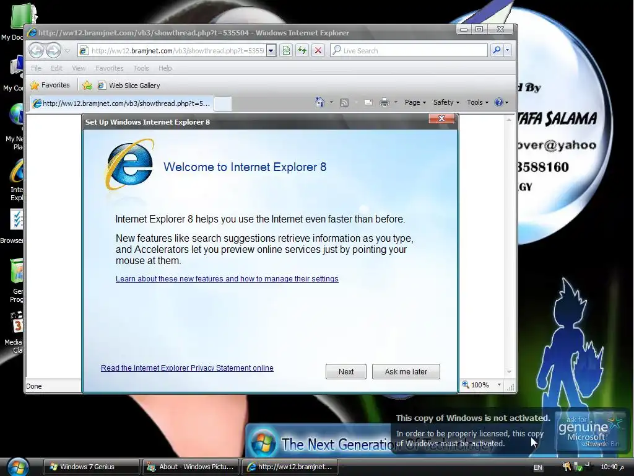Expand the address bar URL history dropdown
The image size is (634, 476).
click(271, 51)
